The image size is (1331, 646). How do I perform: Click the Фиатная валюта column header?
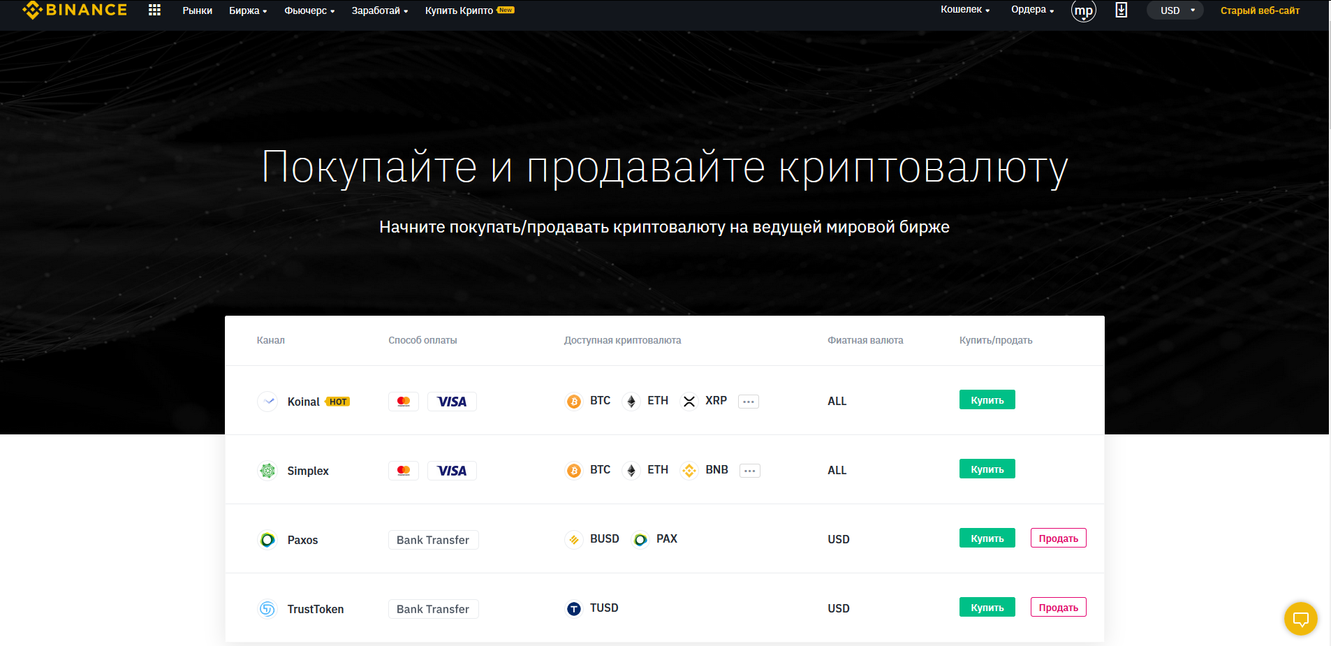click(x=865, y=340)
